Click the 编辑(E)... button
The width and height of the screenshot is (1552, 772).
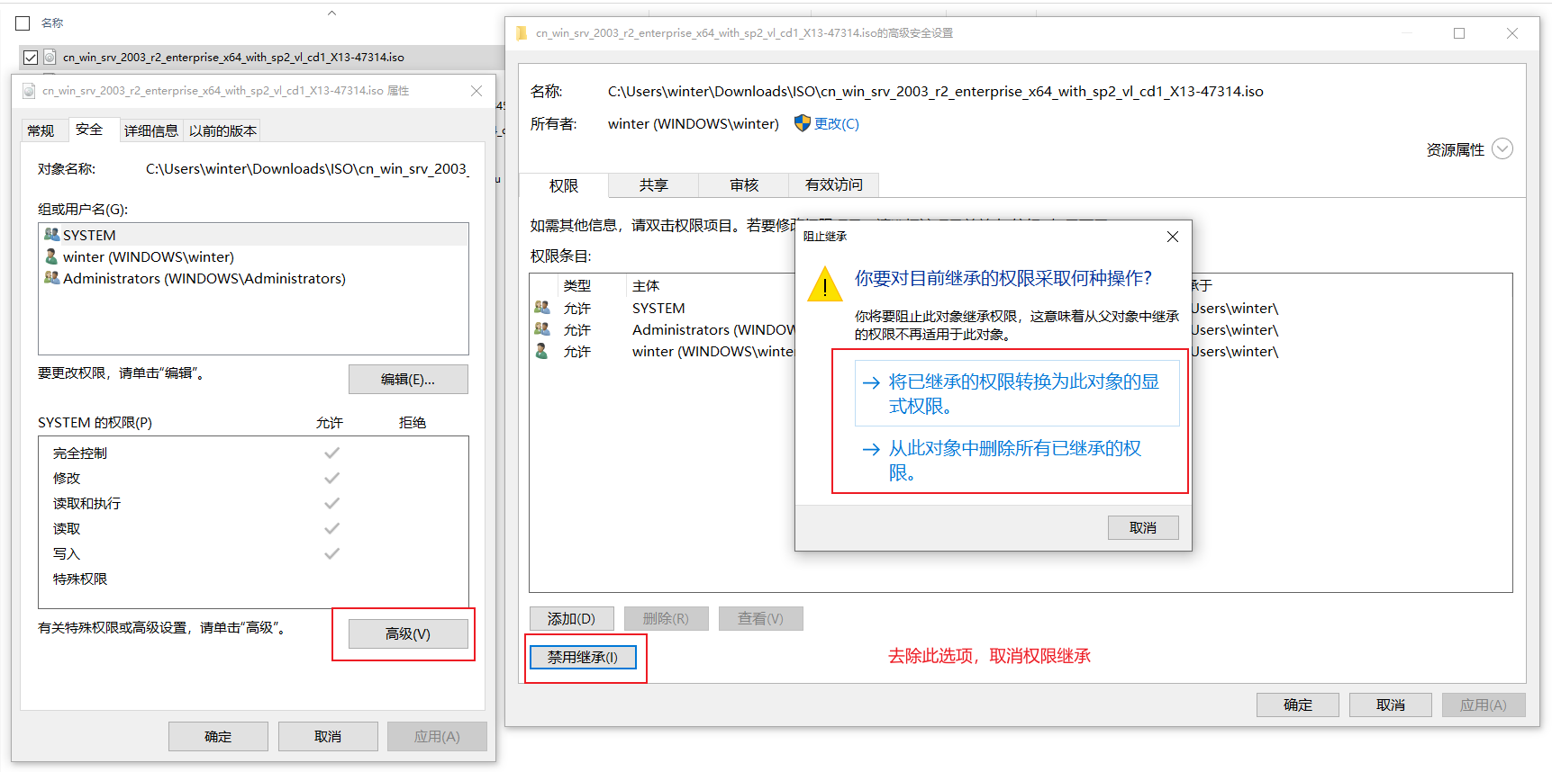click(408, 380)
